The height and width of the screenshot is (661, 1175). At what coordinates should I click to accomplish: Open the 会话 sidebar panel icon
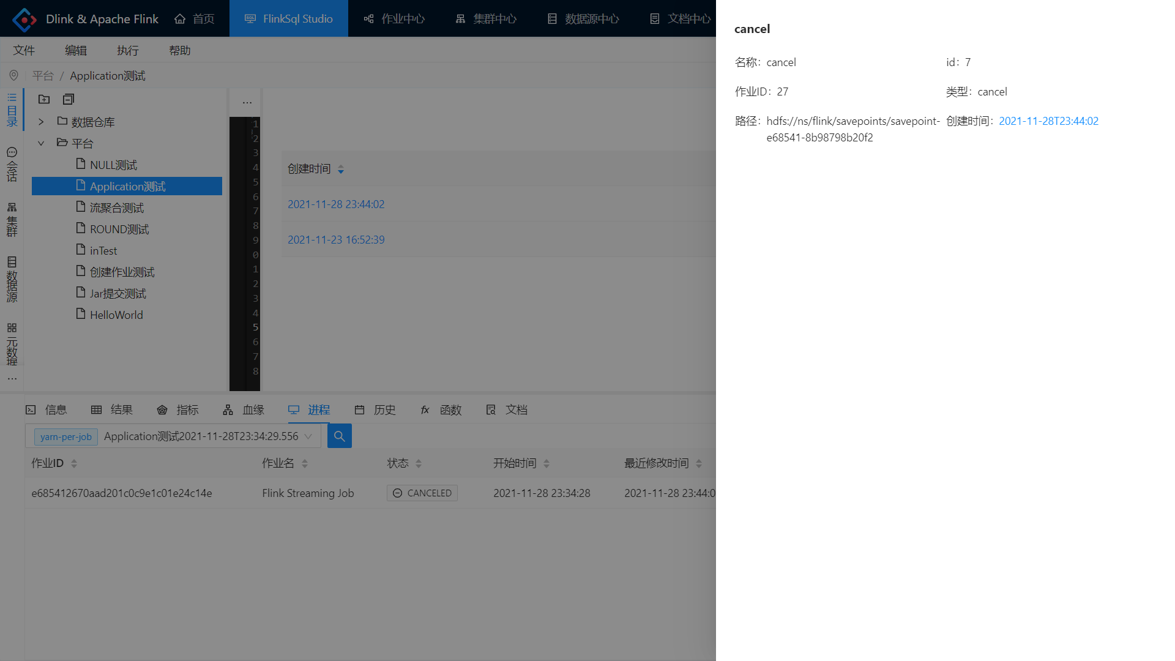(x=12, y=164)
